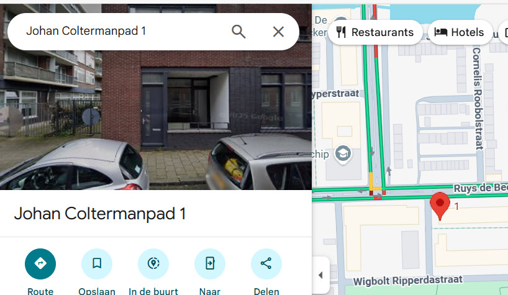Save the place with the Opslaan bookmark icon
The height and width of the screenshot is (295, 508).
[97, 263]
